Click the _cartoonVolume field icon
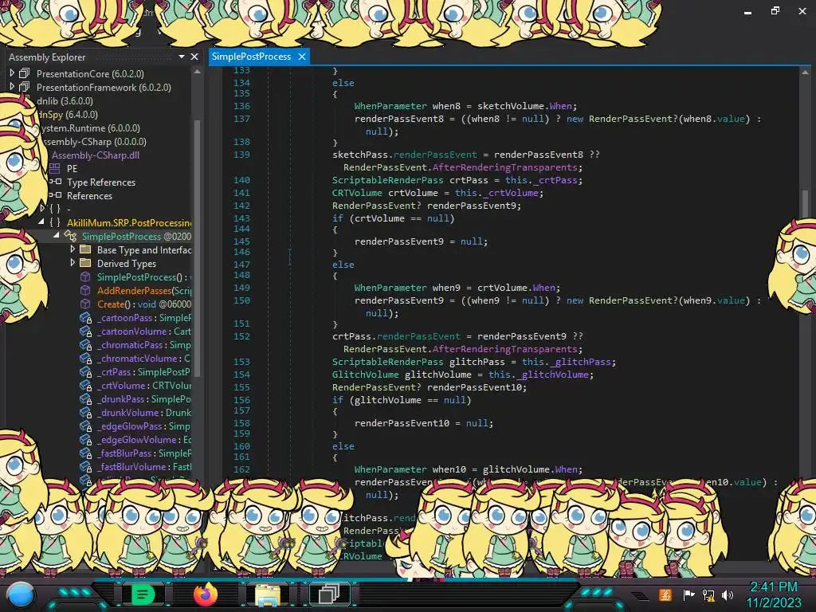The height and width of the screenshot is (612, 816). pyautogui.click(x=86, y=331)
